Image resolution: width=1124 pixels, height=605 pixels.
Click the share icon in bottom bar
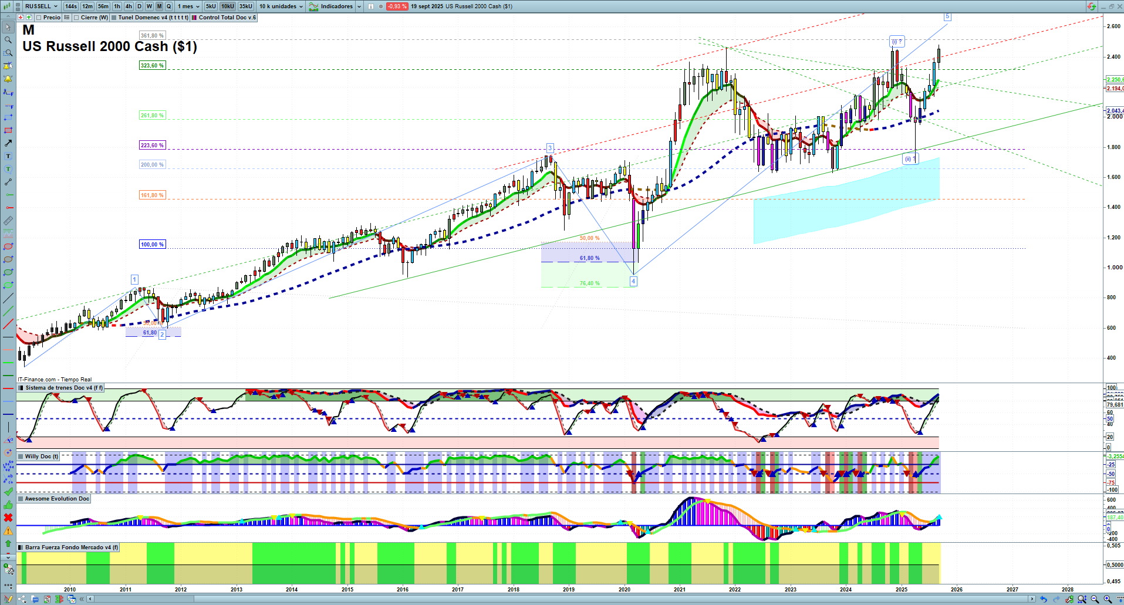pos(22,599)
